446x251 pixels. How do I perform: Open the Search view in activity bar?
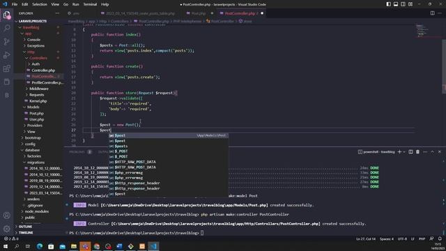click(6, 28)
